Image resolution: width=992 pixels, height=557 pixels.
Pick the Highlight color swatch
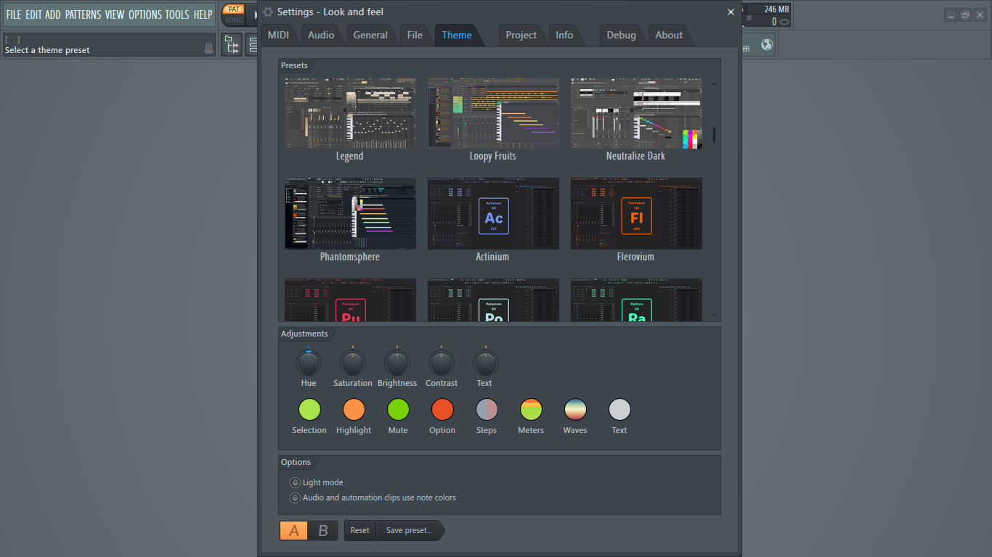click(354, 410)
